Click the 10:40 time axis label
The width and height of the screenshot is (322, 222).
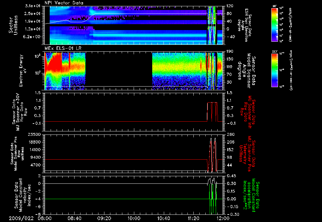pyautogui.click(x=164, y=218)
